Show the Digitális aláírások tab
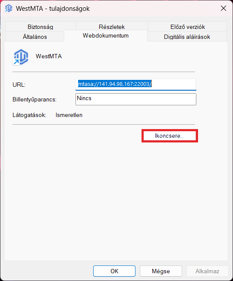233x281 pixels. 187,37
